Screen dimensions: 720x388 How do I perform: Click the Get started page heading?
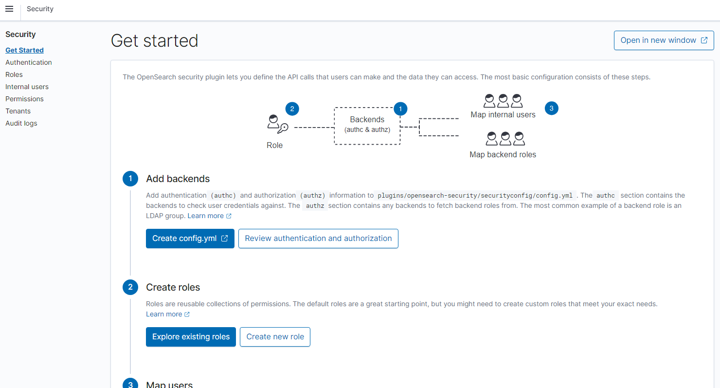pyautogui.click(x=155, y=40)
